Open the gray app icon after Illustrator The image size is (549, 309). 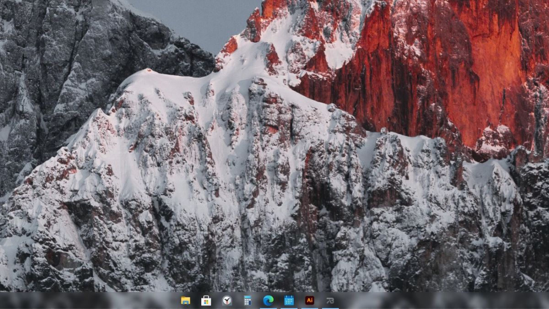coord(330,301)
